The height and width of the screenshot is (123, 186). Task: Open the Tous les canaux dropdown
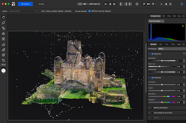(x=156, y=21)
